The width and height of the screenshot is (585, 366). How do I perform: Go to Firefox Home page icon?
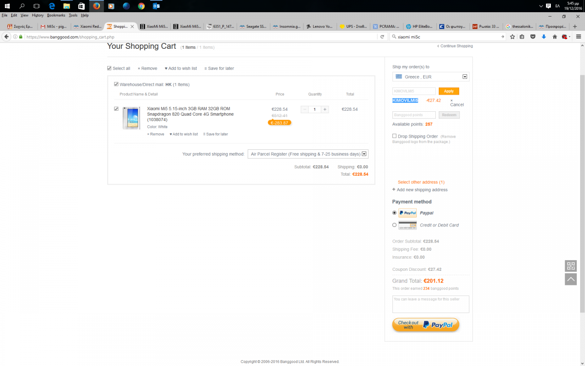(x=555, y=37)
